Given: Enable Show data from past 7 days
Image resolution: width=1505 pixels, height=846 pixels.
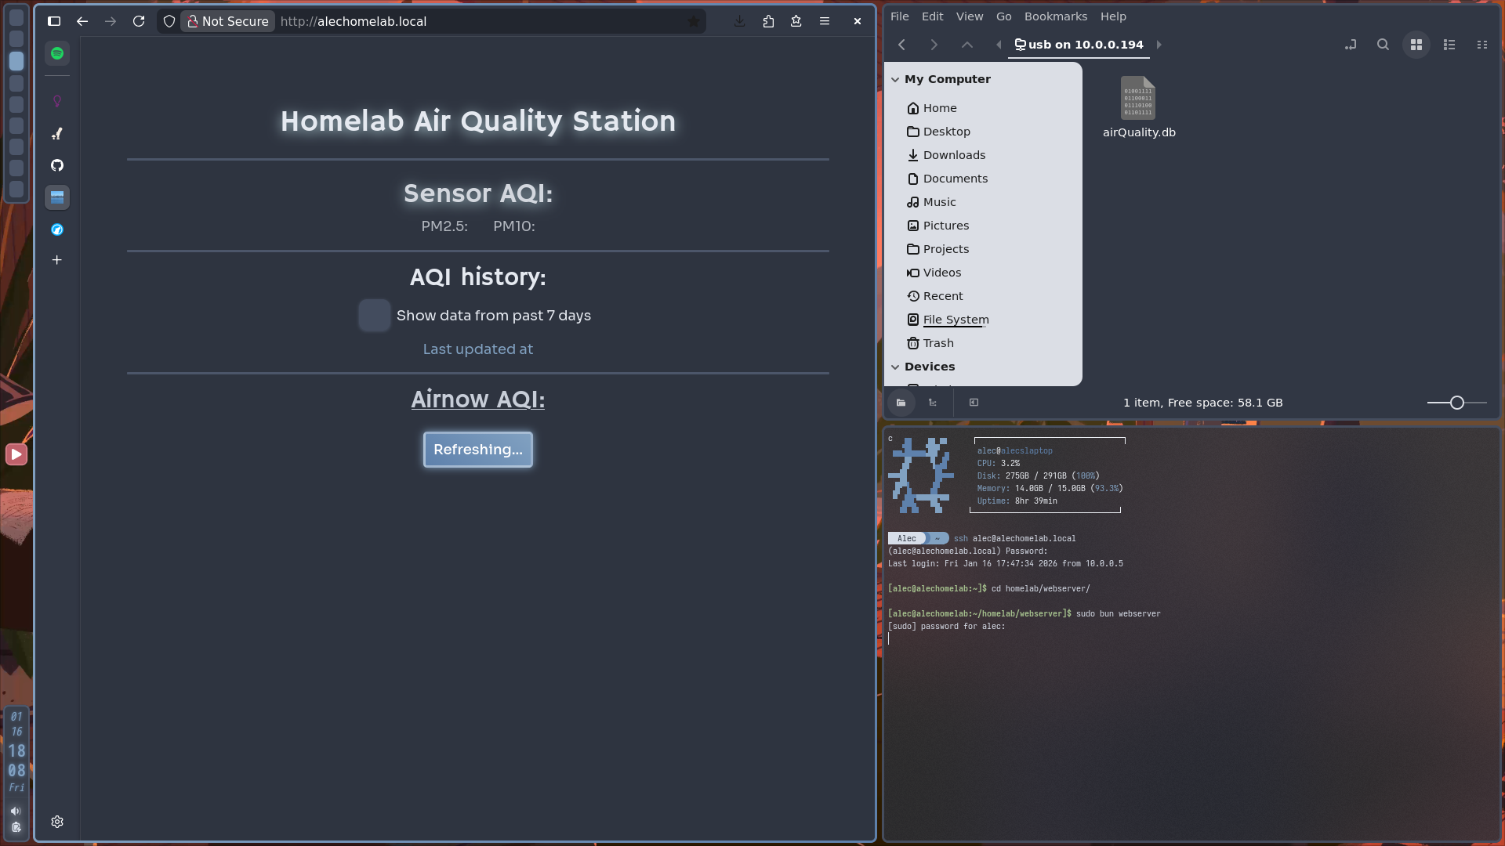Looking at the screenshot, I should click(x=374, y=315).
